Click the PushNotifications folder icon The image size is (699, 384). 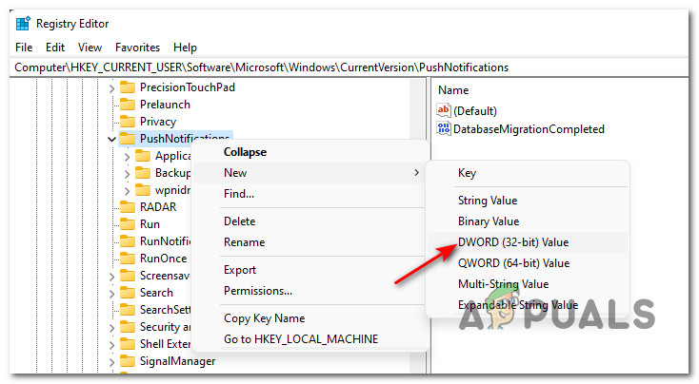point(128,139)
